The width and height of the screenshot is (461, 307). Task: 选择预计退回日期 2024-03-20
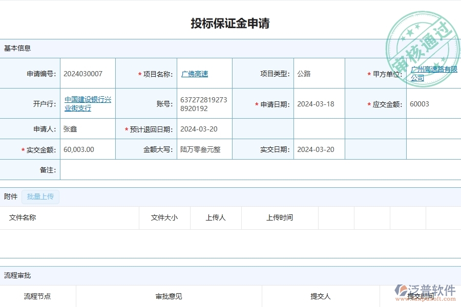199,129
